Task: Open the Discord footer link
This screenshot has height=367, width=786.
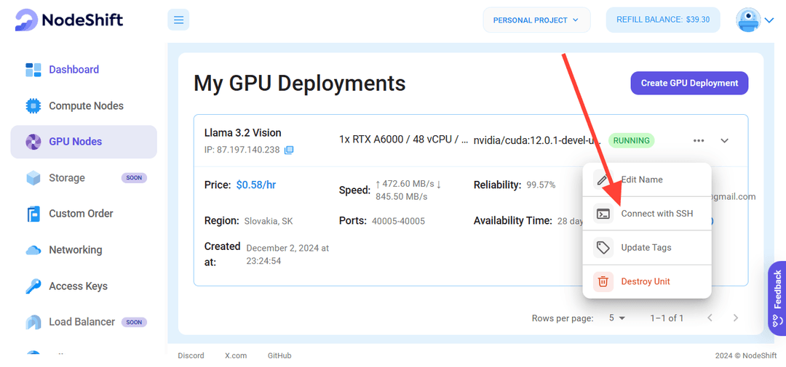Action: click(191, 355)
